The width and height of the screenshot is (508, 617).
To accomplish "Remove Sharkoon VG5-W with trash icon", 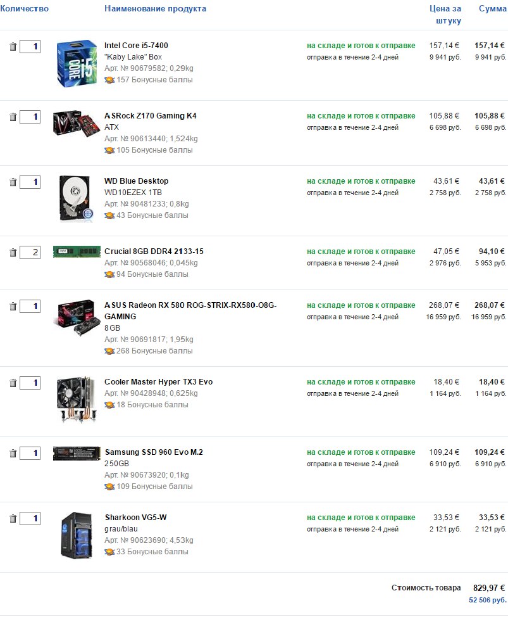I will pos(13,519).
